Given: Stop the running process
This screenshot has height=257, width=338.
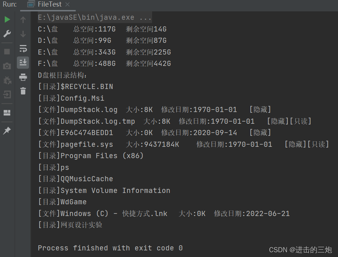Looking at the screenshot, I should click(x=7, y=52).
